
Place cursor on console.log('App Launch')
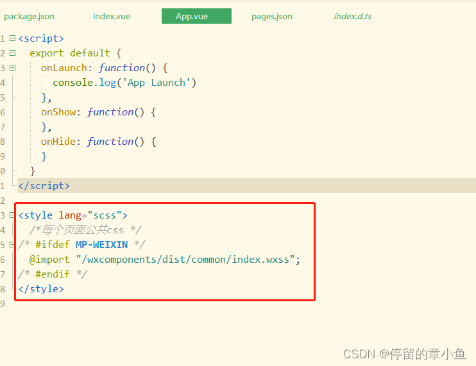(x=124, y=83)
